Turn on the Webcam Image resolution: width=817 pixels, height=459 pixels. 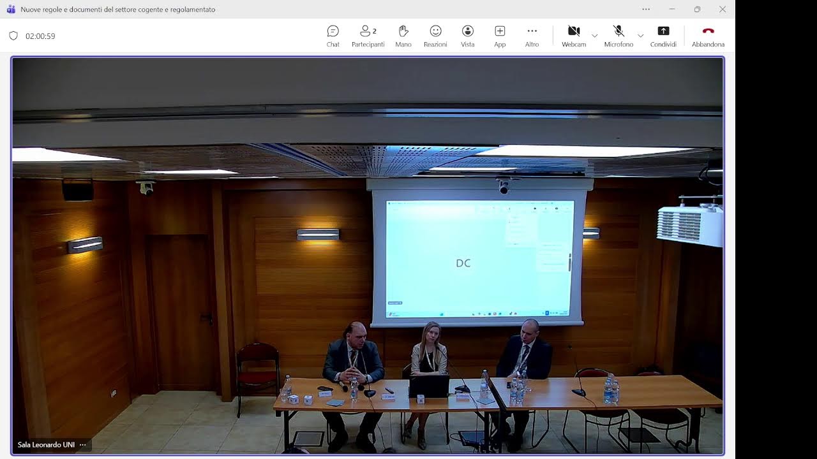point(574,36)
